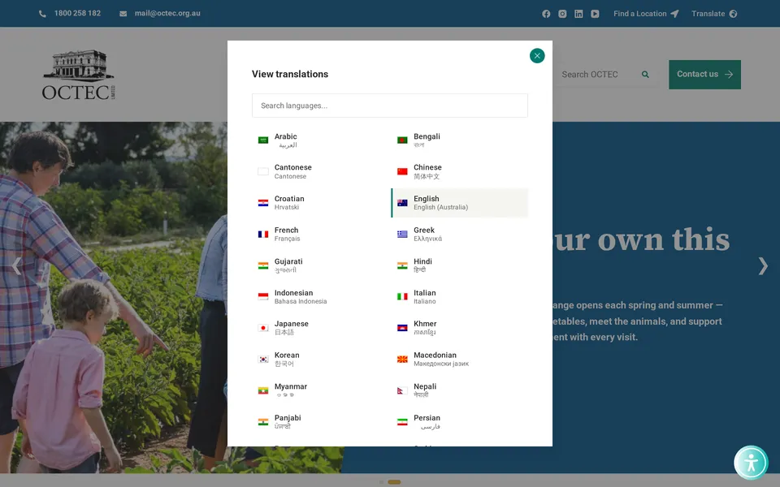This screenshot has height=487, width=780.
Task: Select Persian language
Action: coord(460,421)
